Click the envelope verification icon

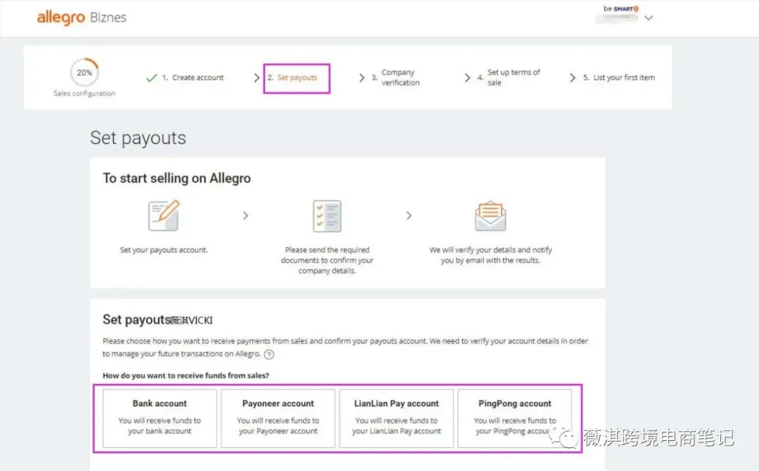(491, 215)
